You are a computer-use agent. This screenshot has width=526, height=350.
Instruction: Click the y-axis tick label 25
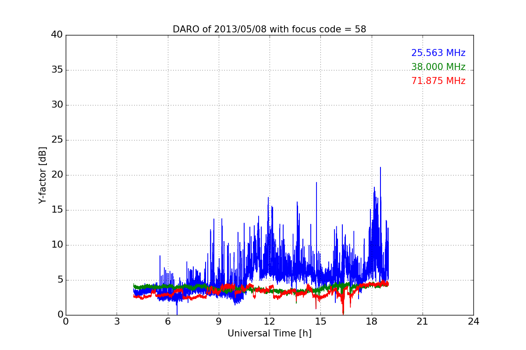click(57, 140)
